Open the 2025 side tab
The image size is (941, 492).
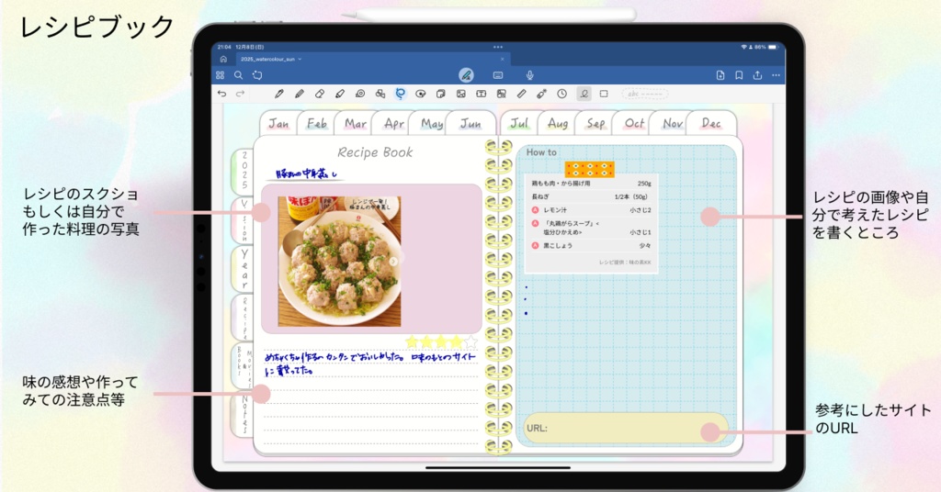(243, 172)
